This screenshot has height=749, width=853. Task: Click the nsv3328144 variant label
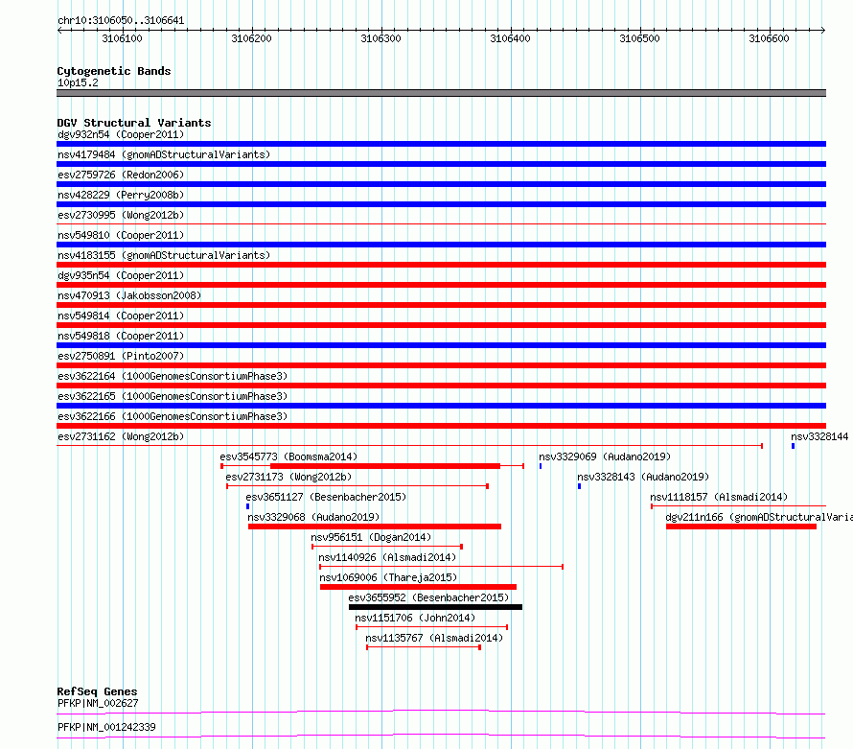point(819,436)
